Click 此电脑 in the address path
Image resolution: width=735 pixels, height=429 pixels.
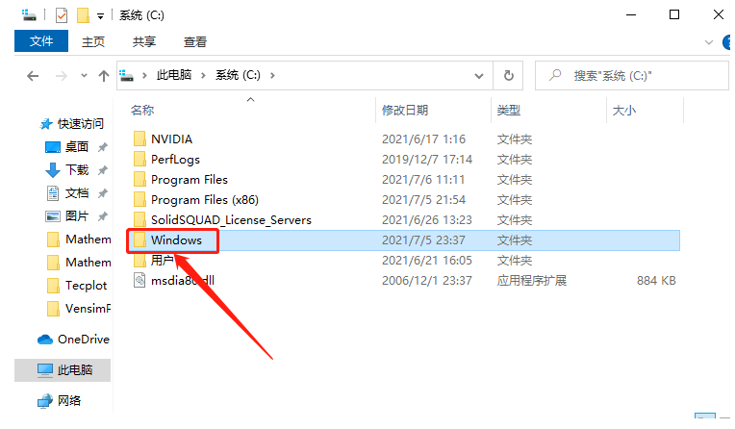click(x=174, y=75)
